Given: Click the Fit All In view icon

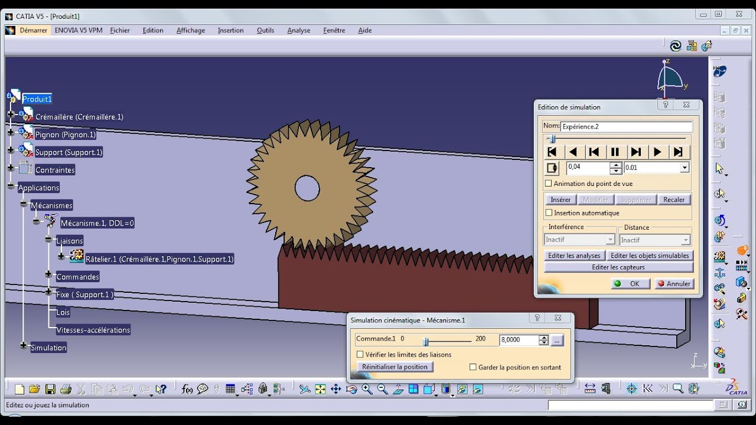Looking at the screenshot, I should pyautogui.click(x=320, y=389).
